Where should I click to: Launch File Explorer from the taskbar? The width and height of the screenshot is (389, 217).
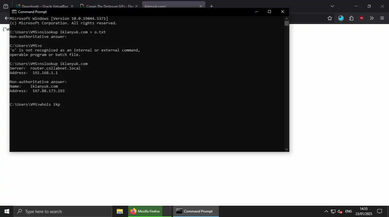click(120, 211)
